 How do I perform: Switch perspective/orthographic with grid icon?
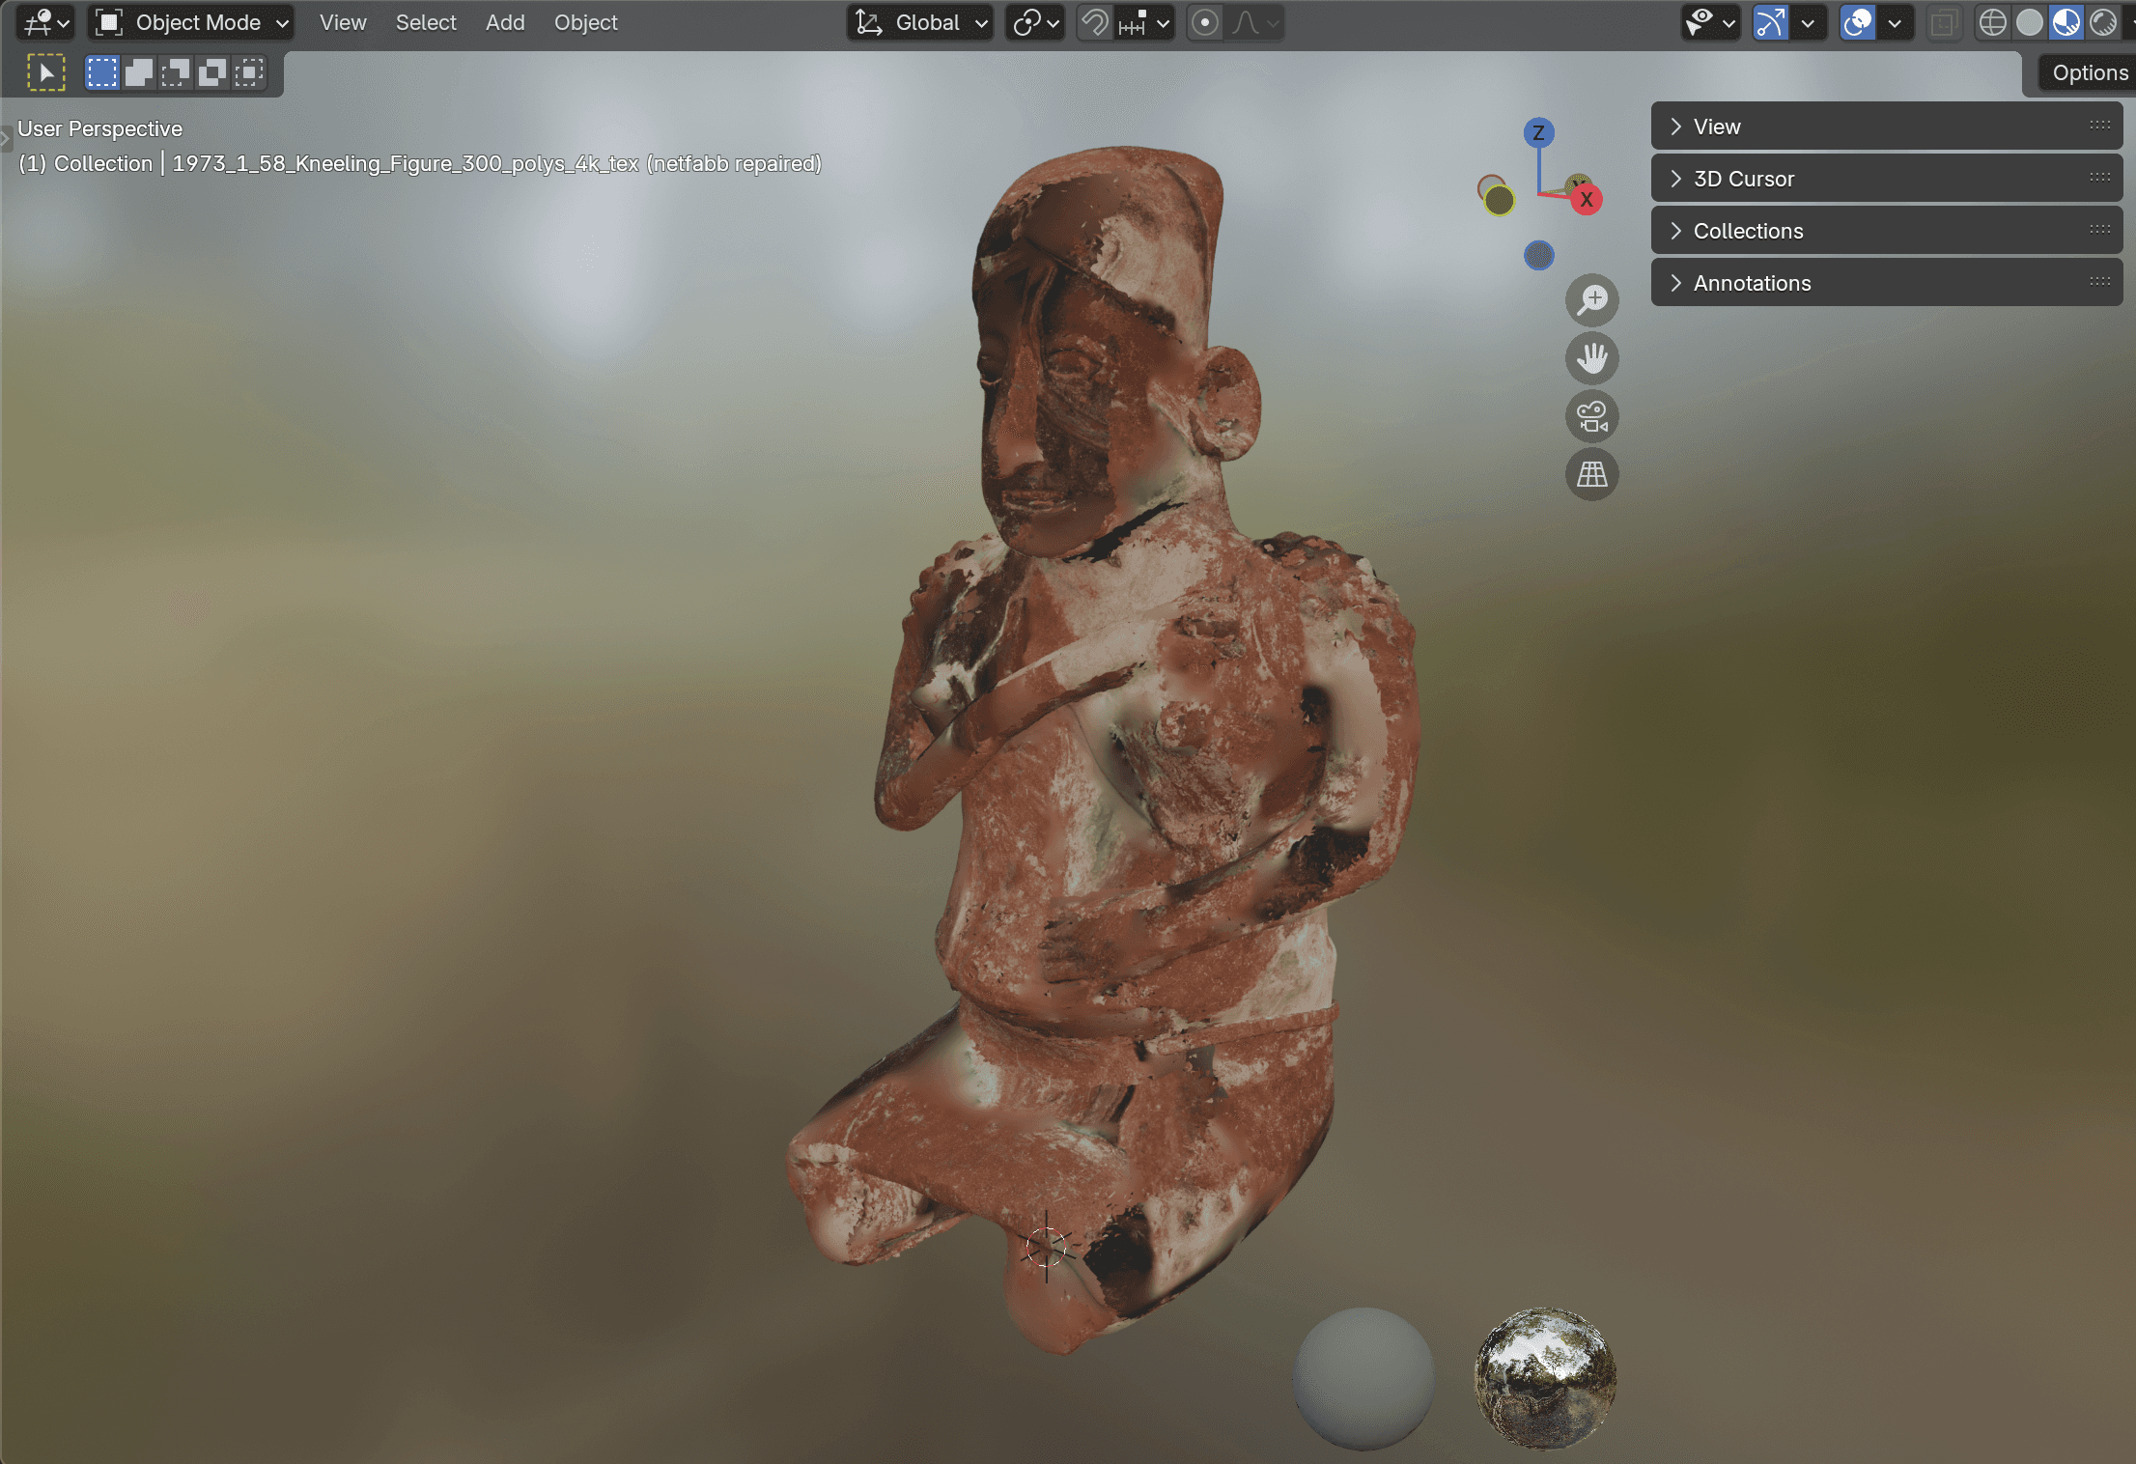1591,474
